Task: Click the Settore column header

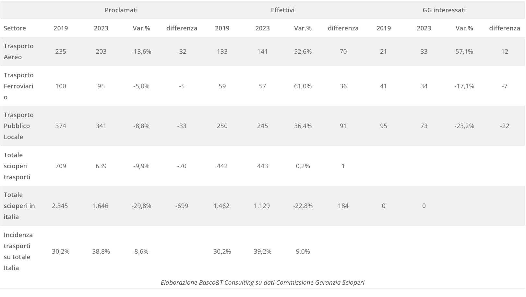Action: click(15, 28)
